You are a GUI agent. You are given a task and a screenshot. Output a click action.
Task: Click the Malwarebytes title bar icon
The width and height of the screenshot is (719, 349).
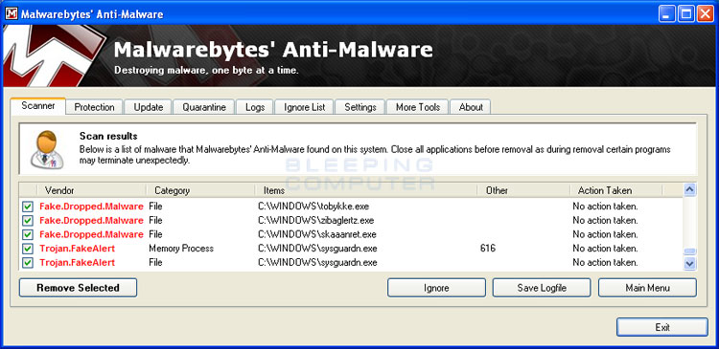pos(11,13)
